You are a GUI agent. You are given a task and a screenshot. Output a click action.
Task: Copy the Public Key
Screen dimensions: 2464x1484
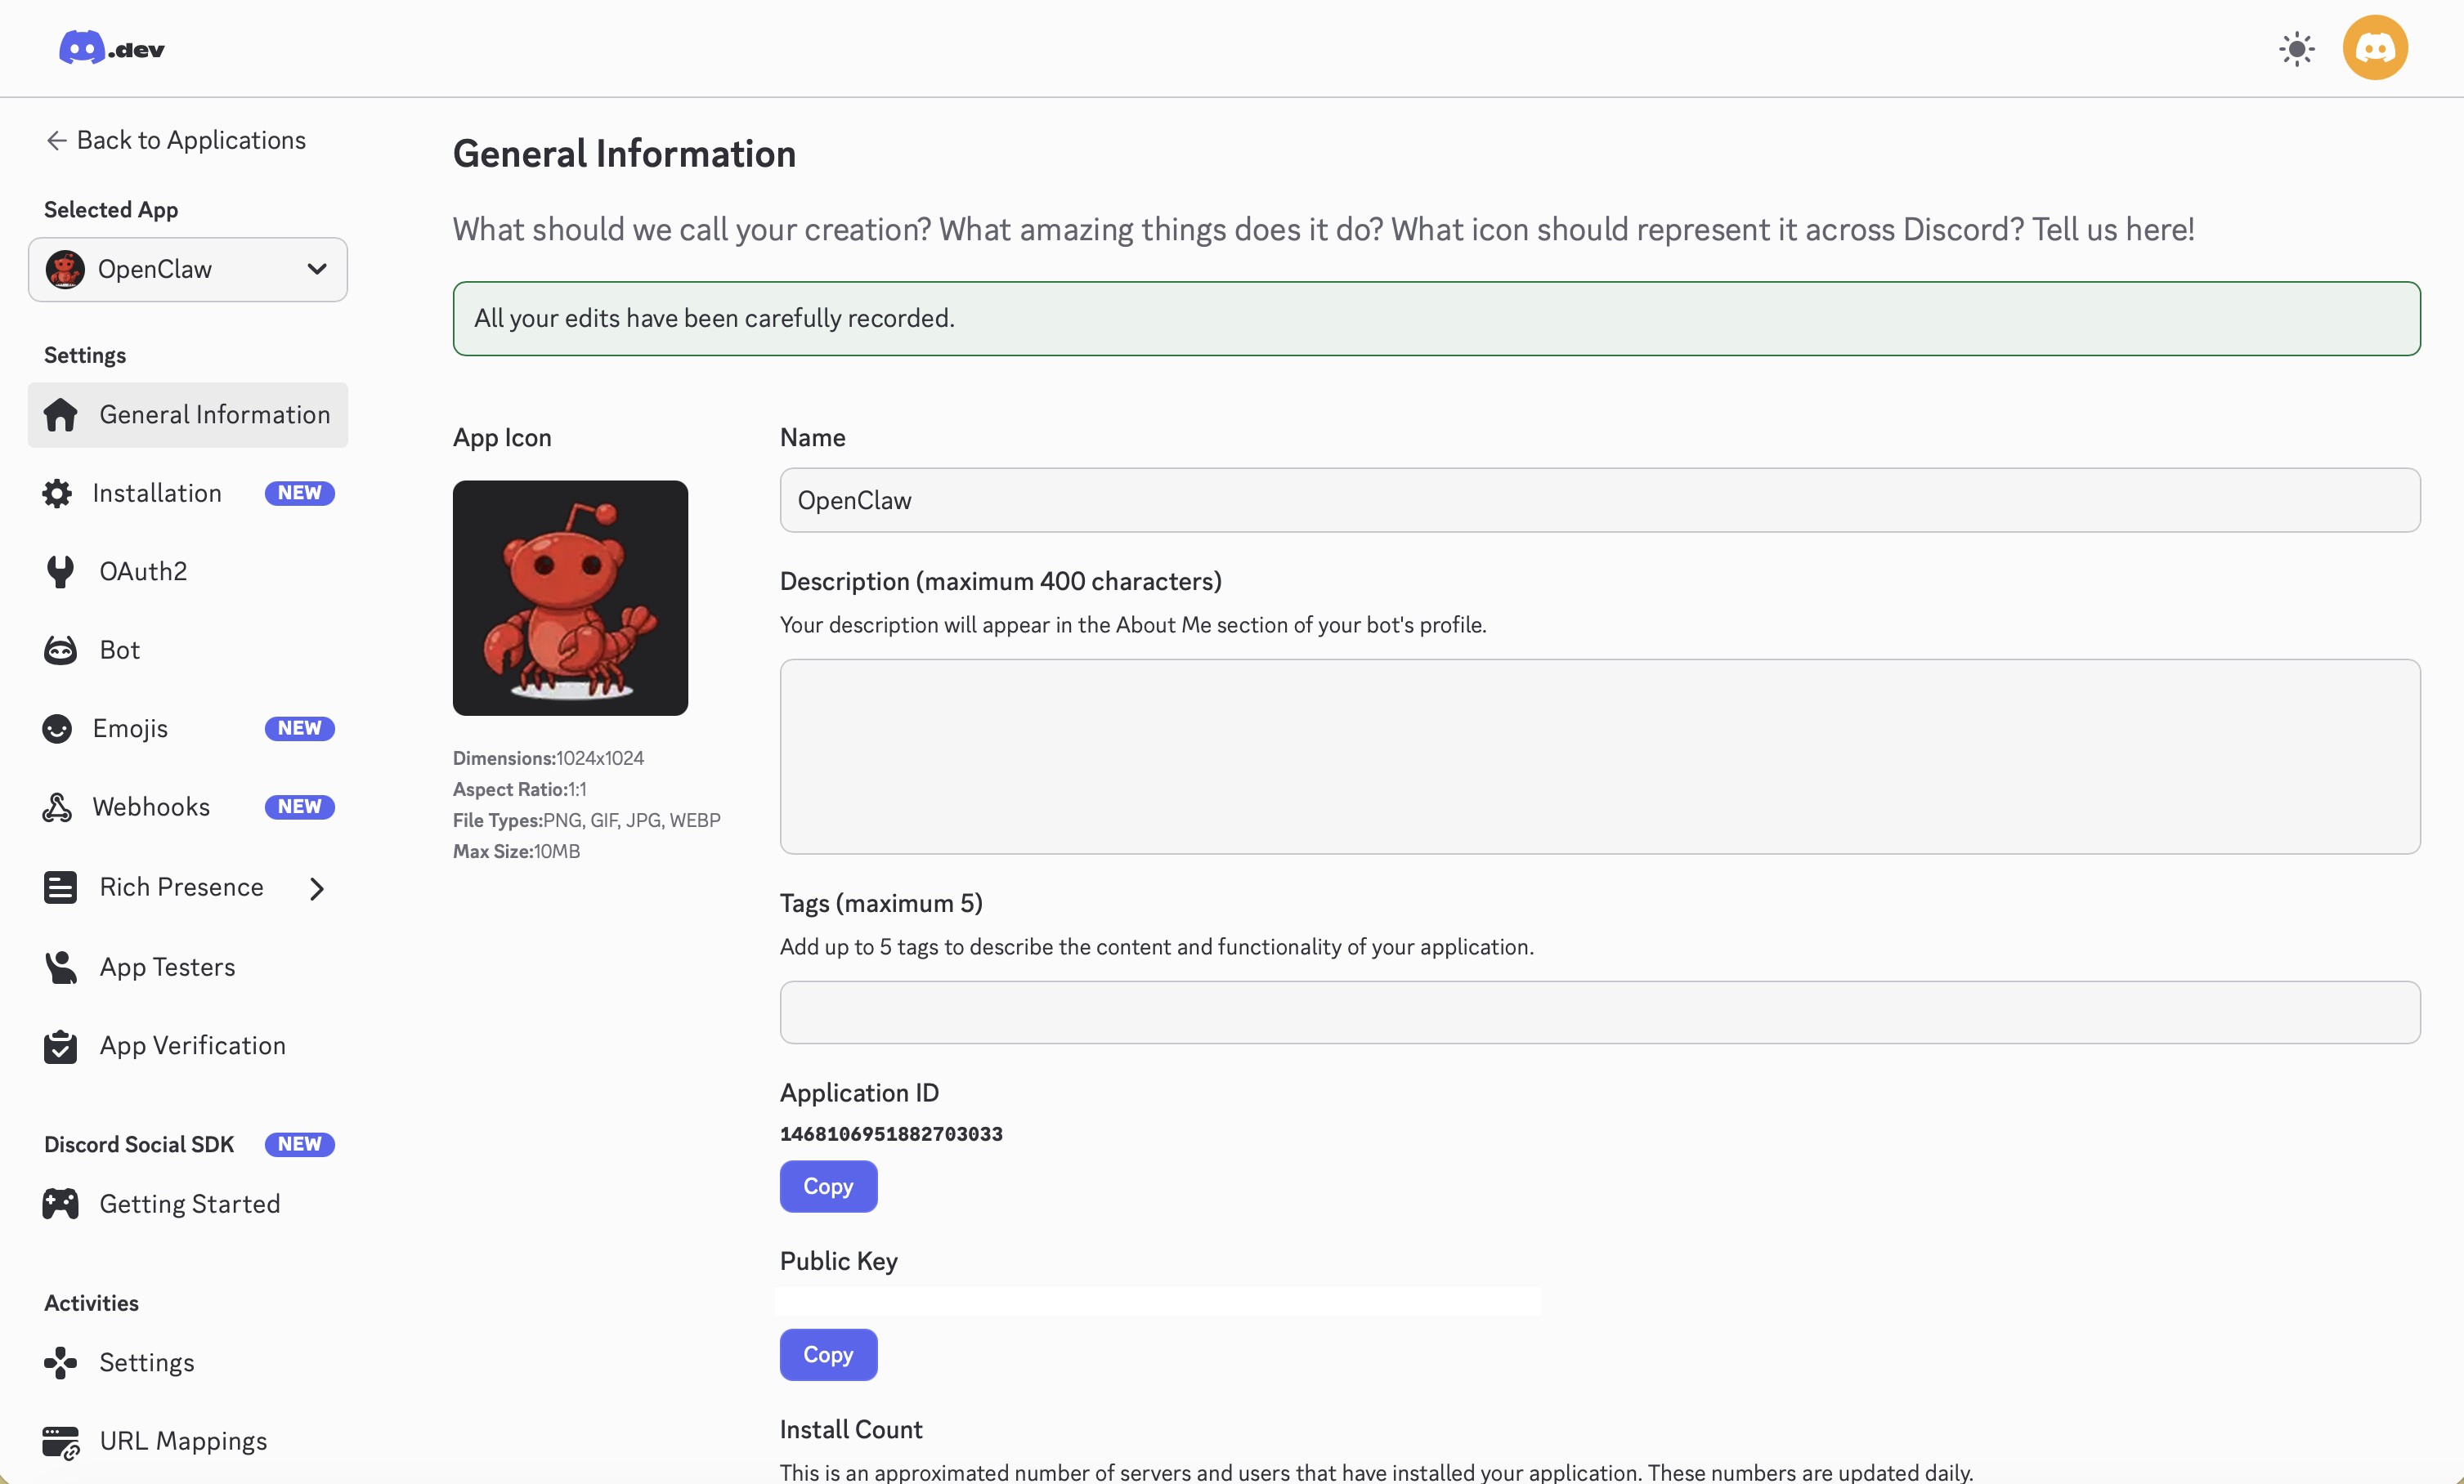click(x=828, y=1355)
